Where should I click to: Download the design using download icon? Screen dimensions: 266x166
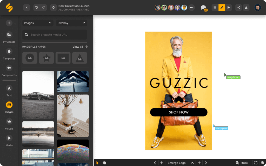pyautogui.click(x=246, y=8)
